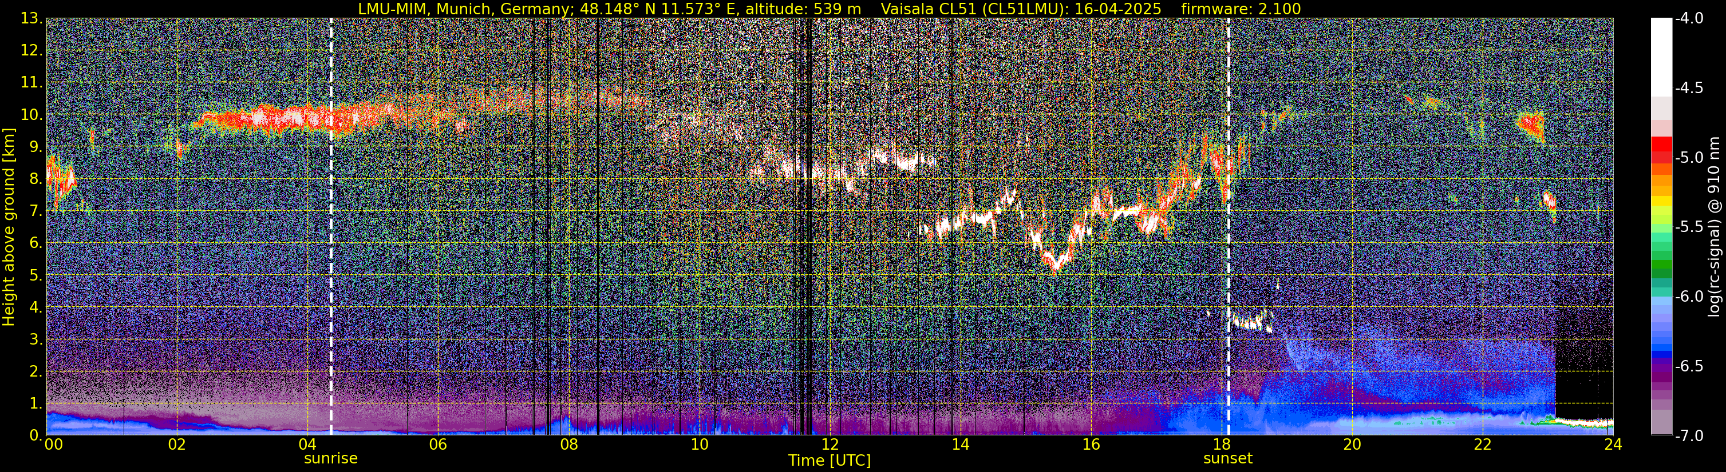The height and width of the screenshot is (472, 1726).
Task: Click the height tick label '13.'
Action: point(31,19)
